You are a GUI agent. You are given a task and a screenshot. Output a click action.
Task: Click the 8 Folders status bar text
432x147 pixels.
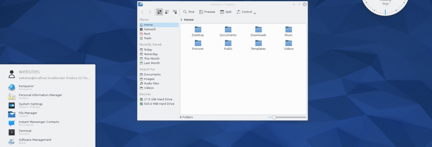pos(186,117)
